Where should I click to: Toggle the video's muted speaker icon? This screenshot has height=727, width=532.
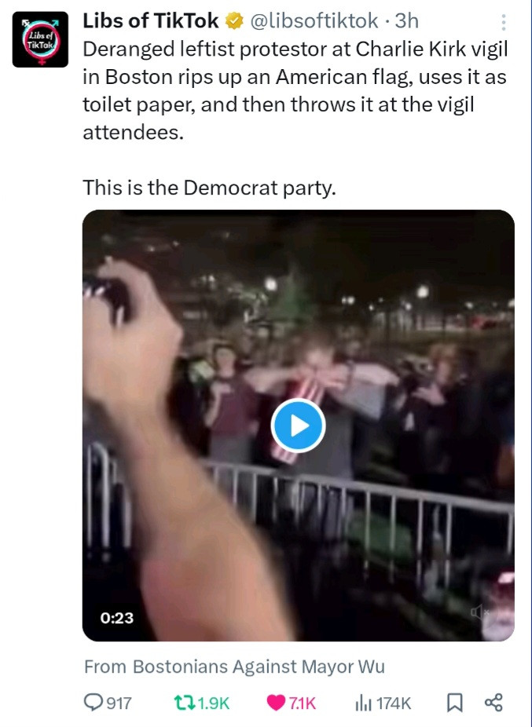point(479,612)
